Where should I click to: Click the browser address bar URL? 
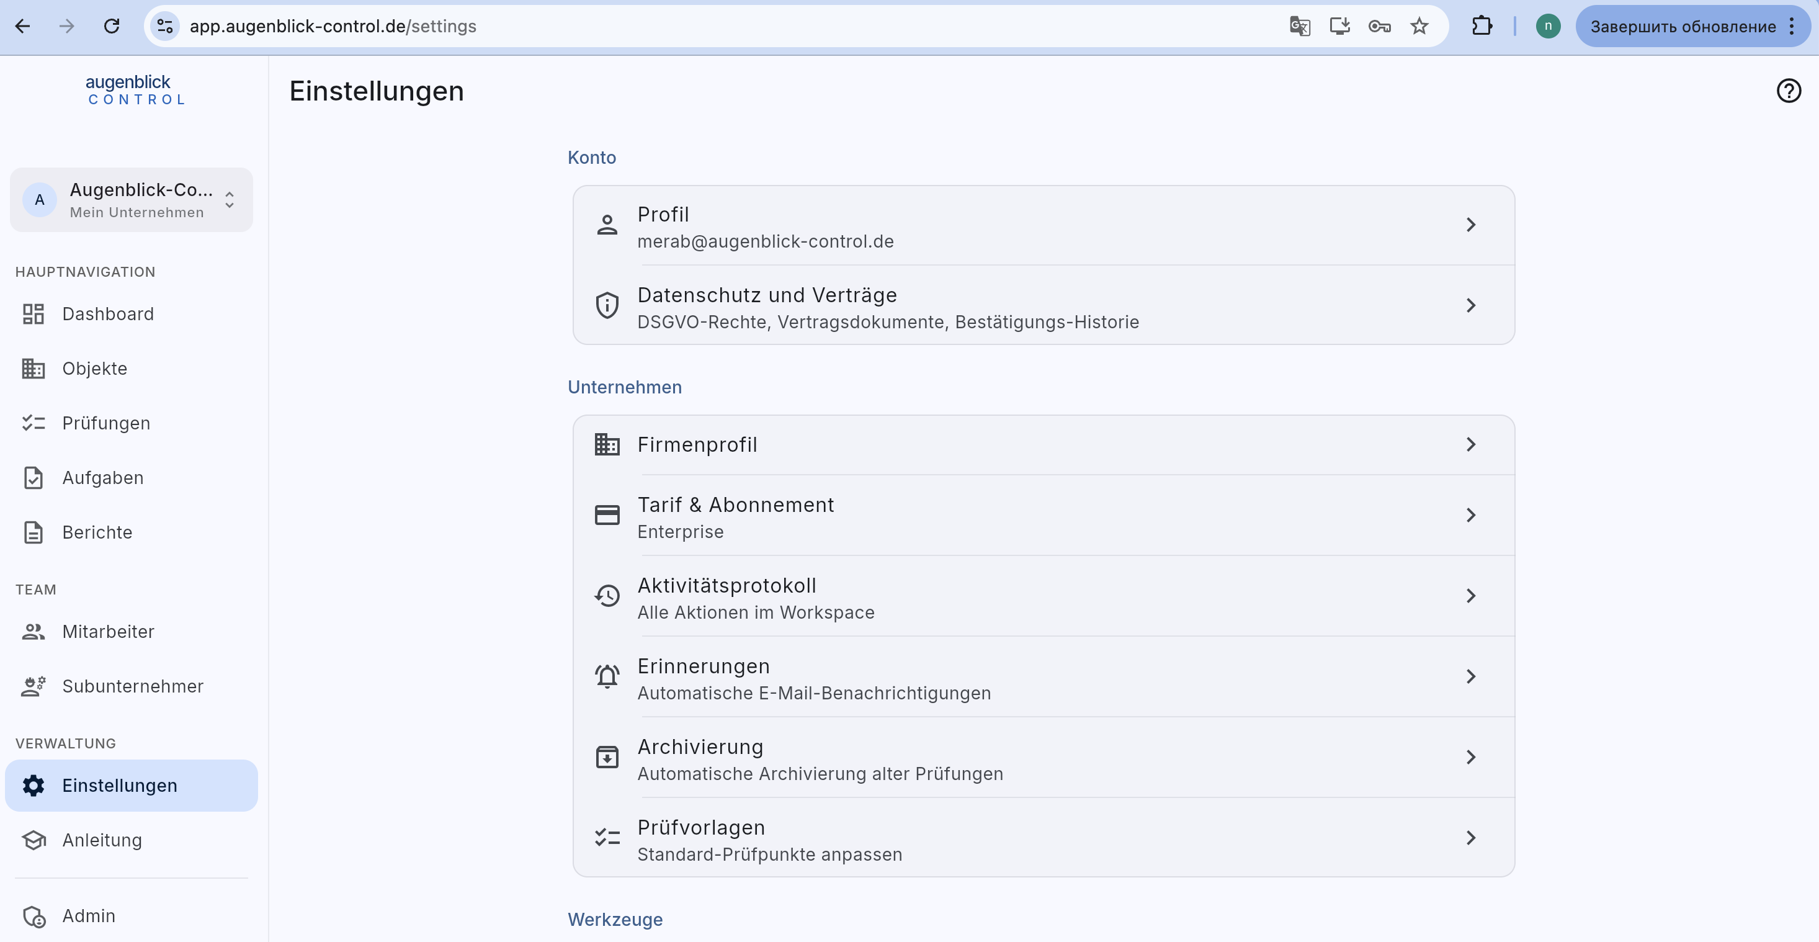333,26
